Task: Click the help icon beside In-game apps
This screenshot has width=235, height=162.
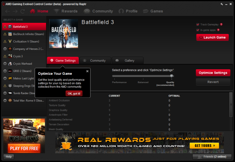Action: [218, 30]
